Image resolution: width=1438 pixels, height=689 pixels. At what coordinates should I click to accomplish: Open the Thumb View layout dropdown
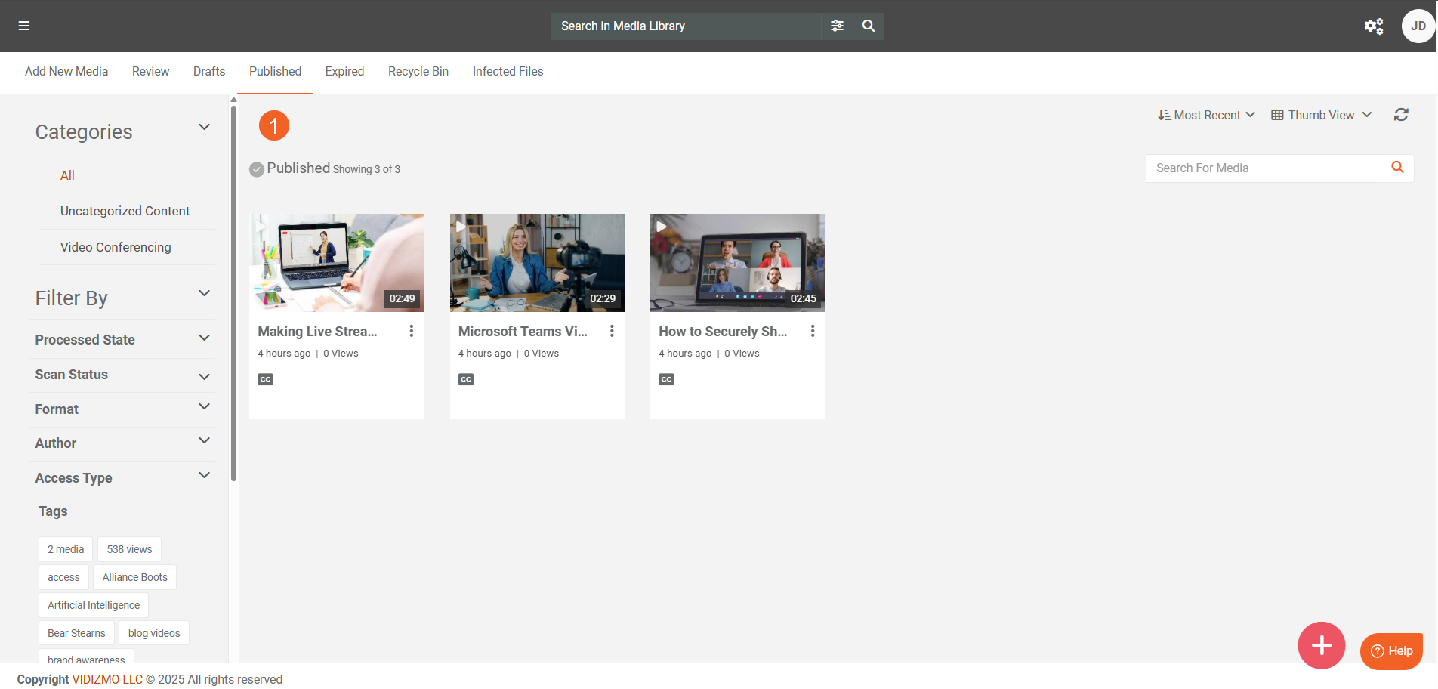[x=1321, y=115]
